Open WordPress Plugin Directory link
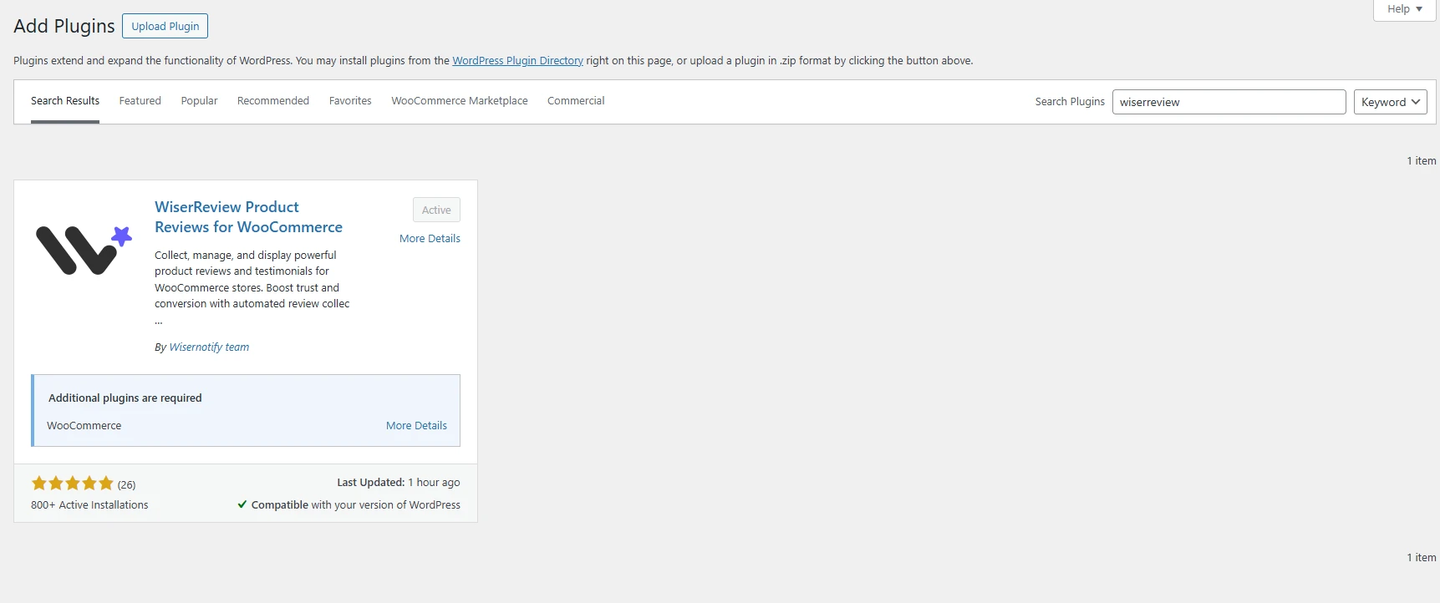Image resolution: width=1440 pixels, height=603 pixels. coord(517,61)
